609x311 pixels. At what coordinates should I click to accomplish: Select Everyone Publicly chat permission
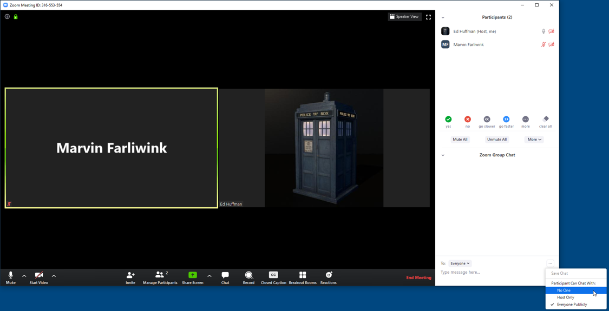pos(576,305)
